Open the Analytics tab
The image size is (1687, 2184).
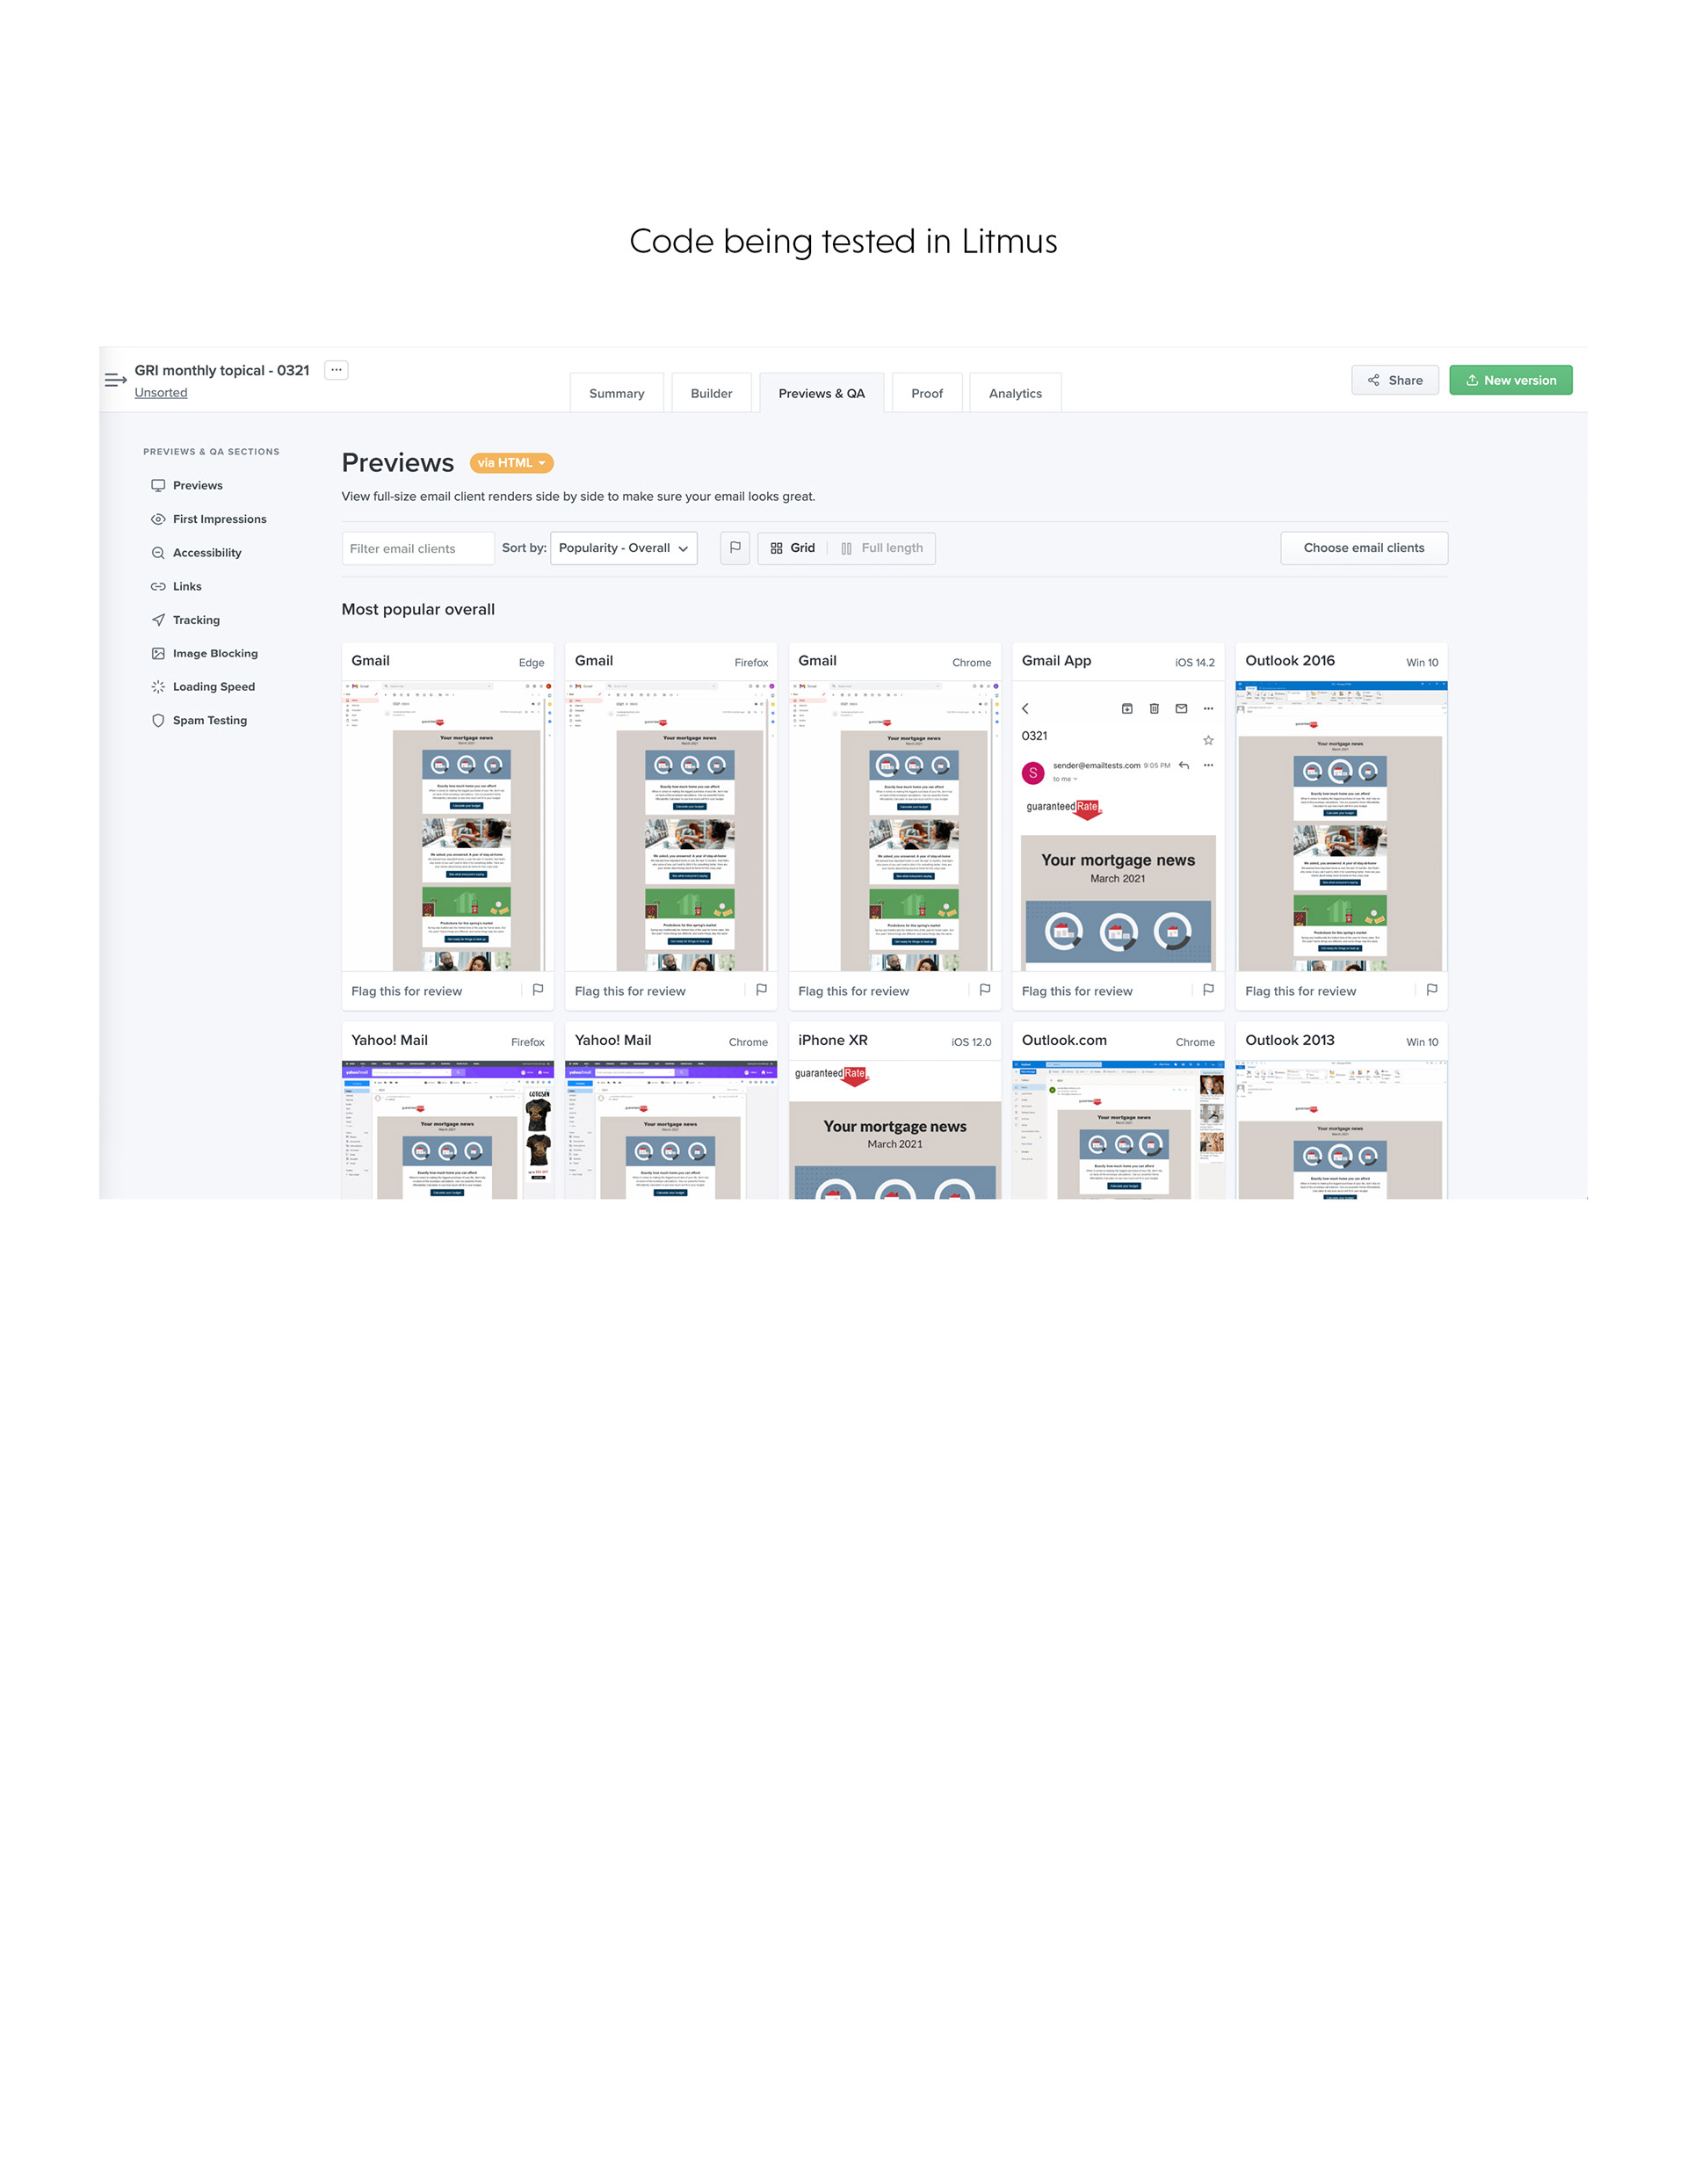point(1015,393)
